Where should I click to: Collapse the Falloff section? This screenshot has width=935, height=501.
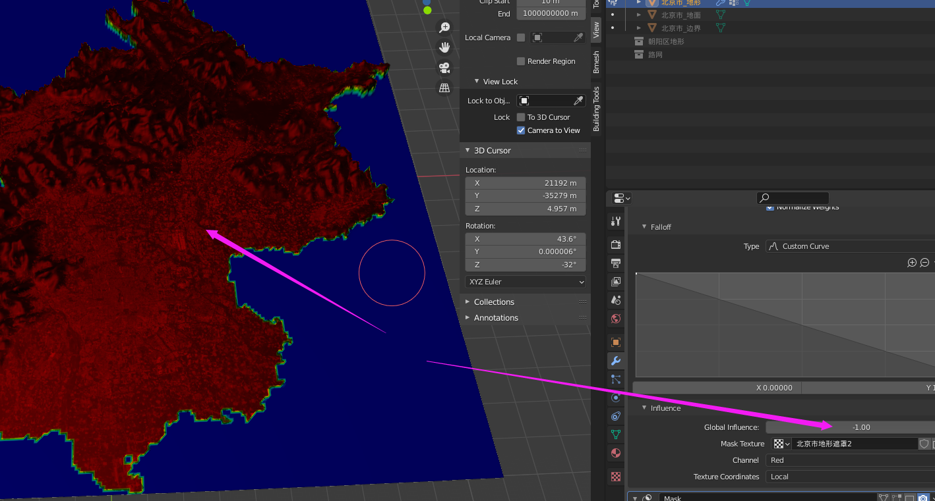coord(644,227)
